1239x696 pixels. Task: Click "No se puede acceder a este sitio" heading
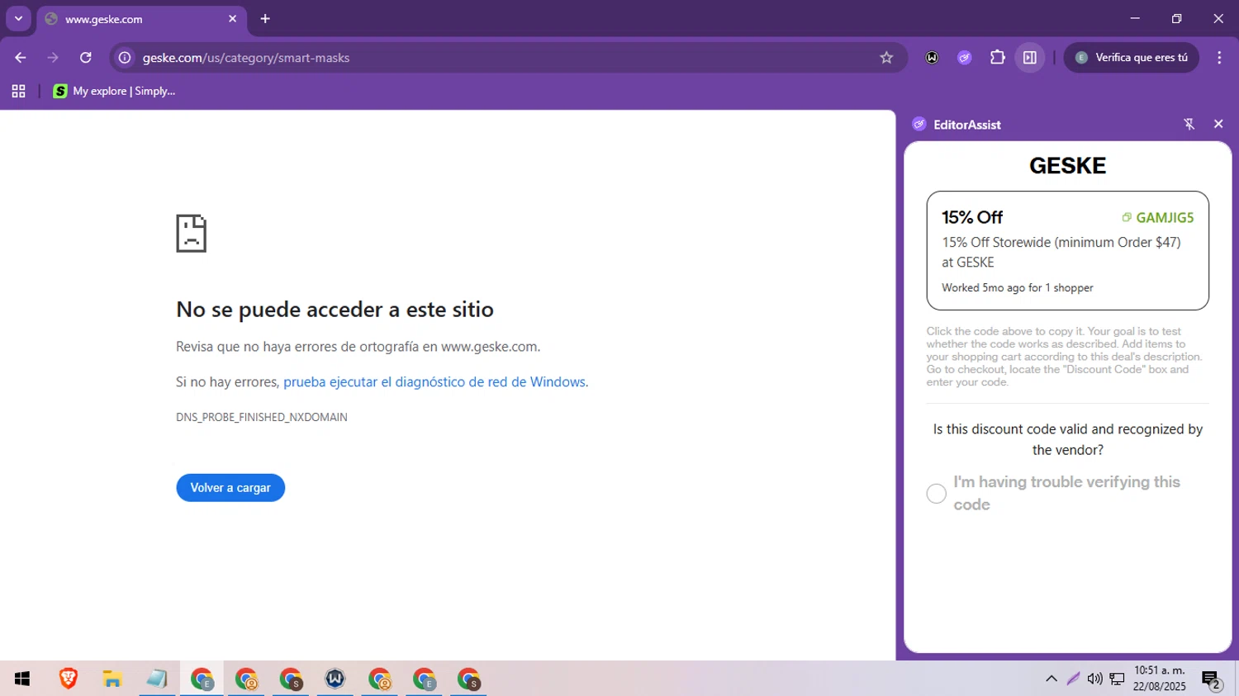[x=335, y=309]
